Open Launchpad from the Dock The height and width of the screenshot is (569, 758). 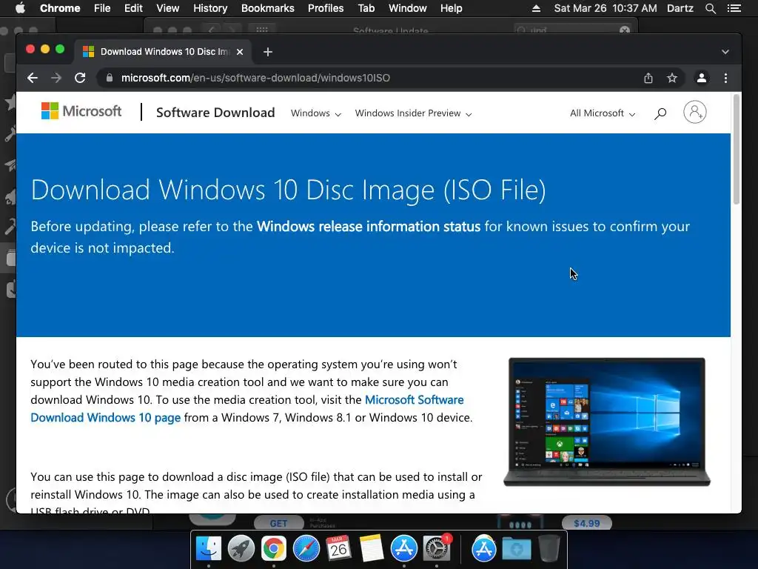[241, 548]
